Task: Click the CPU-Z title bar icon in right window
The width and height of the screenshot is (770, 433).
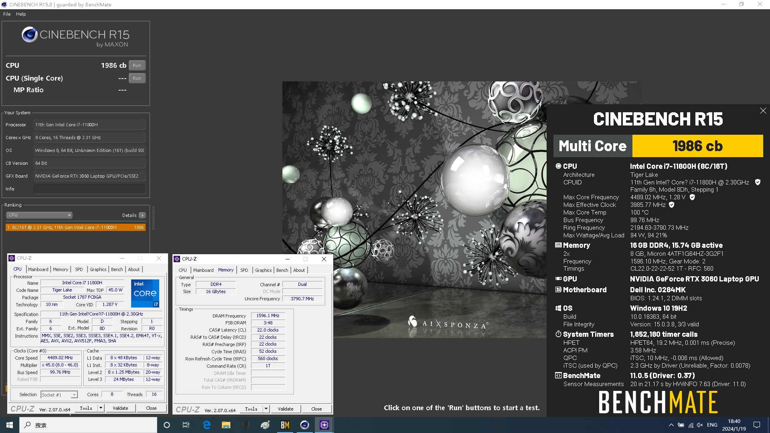Action: [x=177, y=259]
